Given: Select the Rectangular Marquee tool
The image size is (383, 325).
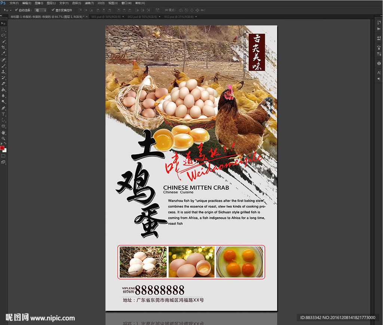Looking at the screenshot, I should tap(3, 30).
